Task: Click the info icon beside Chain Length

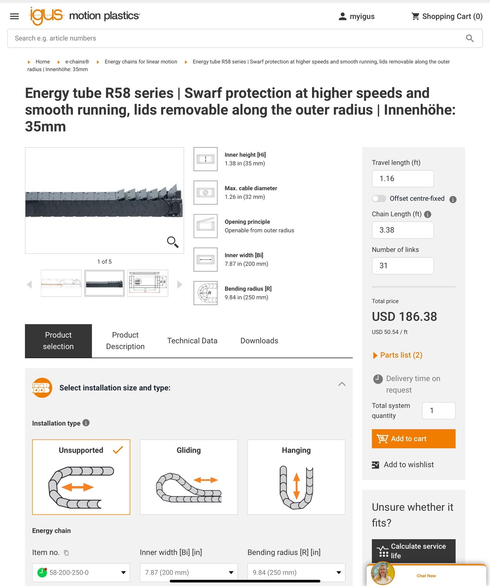Action: [x=427, y=214]
